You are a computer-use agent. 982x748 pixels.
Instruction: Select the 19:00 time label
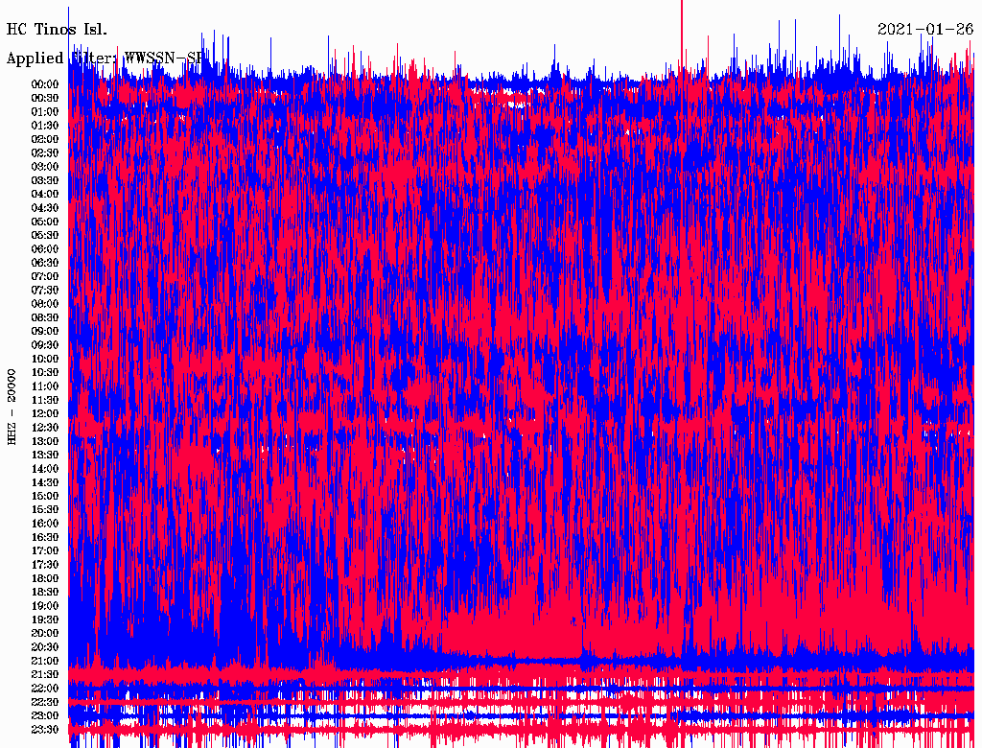pos(44,606)
